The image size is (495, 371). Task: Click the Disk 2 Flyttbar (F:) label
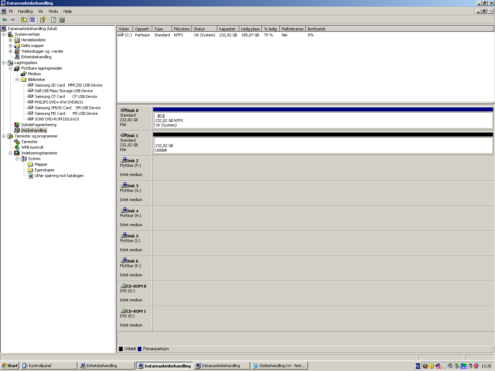[134, 168]
